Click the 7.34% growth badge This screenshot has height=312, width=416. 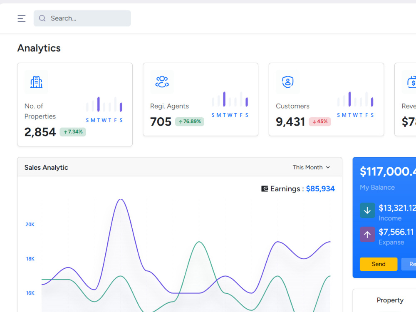point(73,132)
